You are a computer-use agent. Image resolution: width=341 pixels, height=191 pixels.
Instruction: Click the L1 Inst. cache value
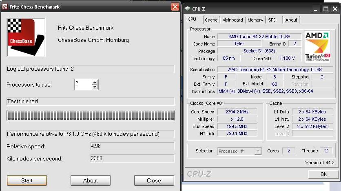pos(312,119)
